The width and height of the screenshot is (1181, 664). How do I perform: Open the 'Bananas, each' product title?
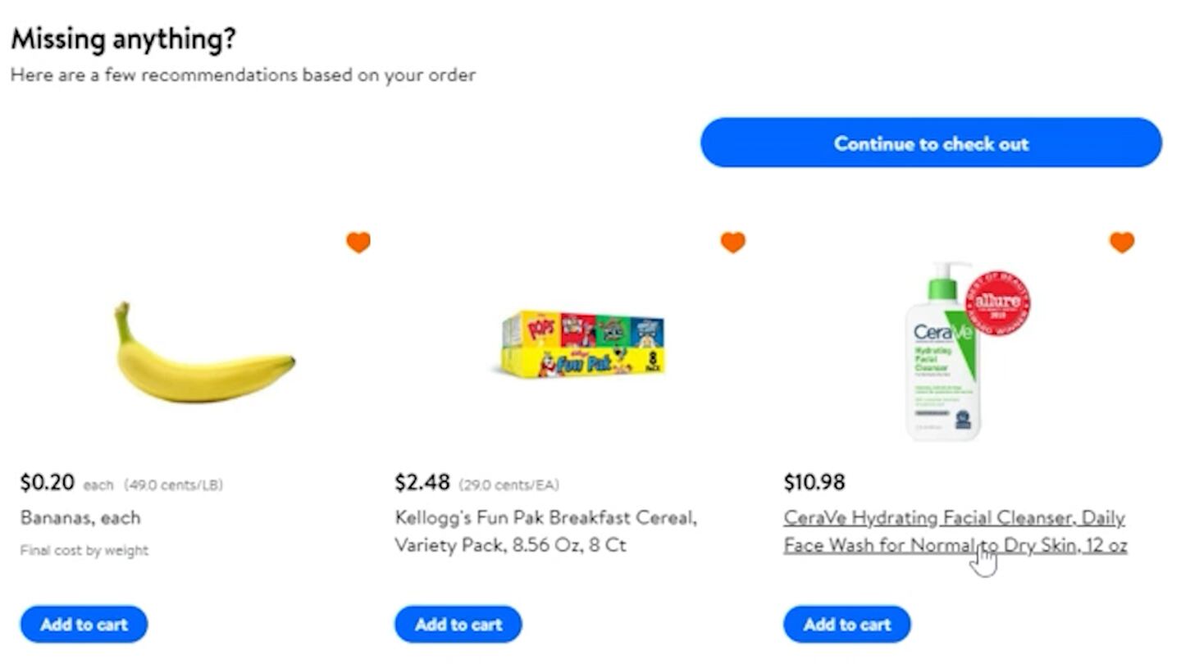coord(80,518)
